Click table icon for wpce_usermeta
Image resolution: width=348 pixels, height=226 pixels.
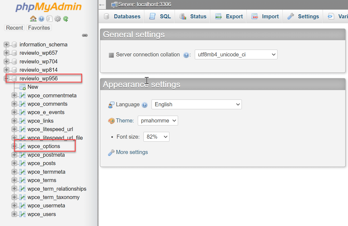(x=22, y=206)
